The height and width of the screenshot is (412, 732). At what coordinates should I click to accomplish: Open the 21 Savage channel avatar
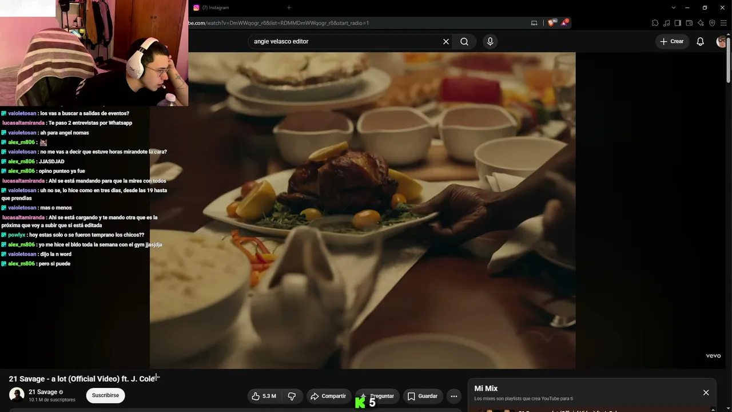[x=17, y=395]
